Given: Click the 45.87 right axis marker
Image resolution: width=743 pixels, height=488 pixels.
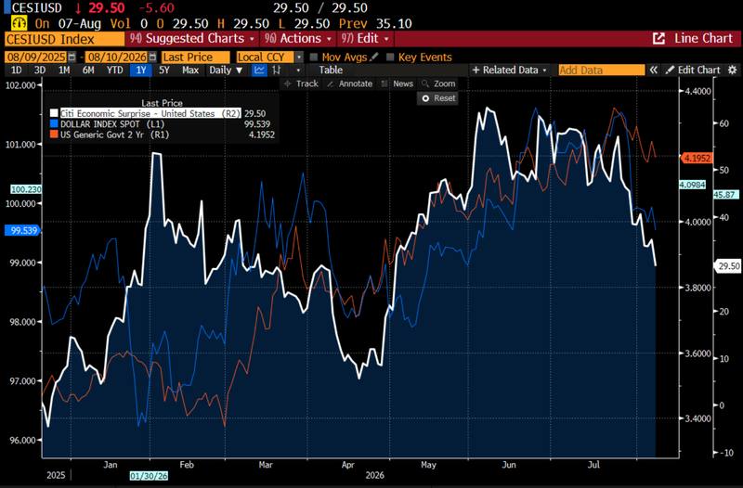Looking at the screenshot, I should pyautogui.click(x=726, y=195).
